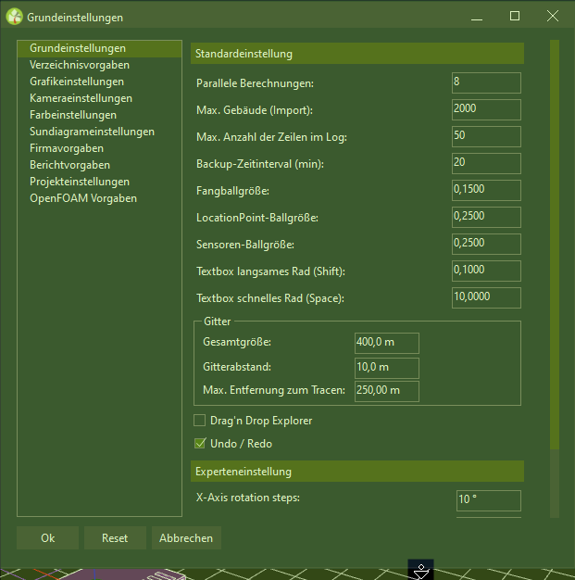
Task: Minimize the Grundeinstellungen window
Action: [477, 17]
